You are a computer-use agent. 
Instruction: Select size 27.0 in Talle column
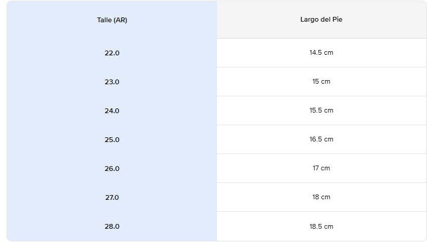pos(112,197)
